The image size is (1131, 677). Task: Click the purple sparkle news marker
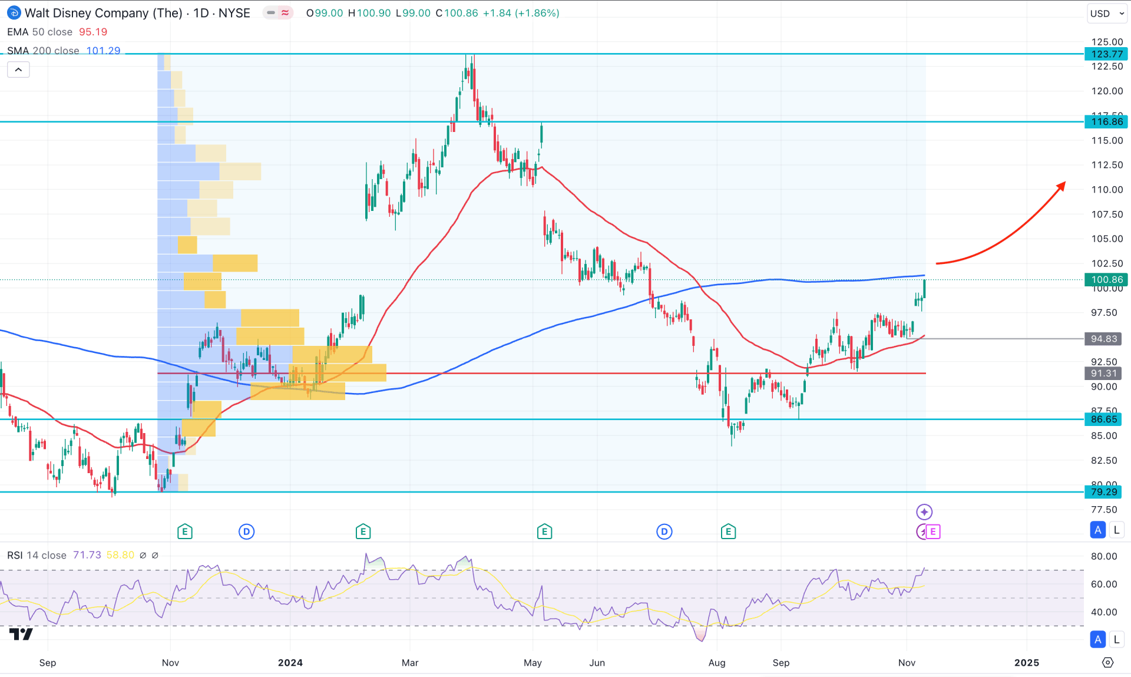pyautogui.click(x=924, y=511)
